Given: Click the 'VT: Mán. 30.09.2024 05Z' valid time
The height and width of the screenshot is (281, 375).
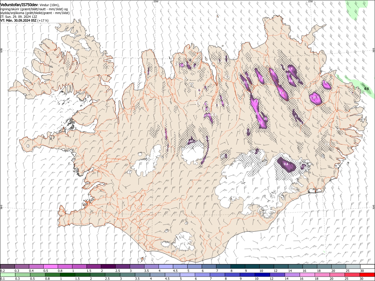Looking at the screenshot, I should coord(18,20).
